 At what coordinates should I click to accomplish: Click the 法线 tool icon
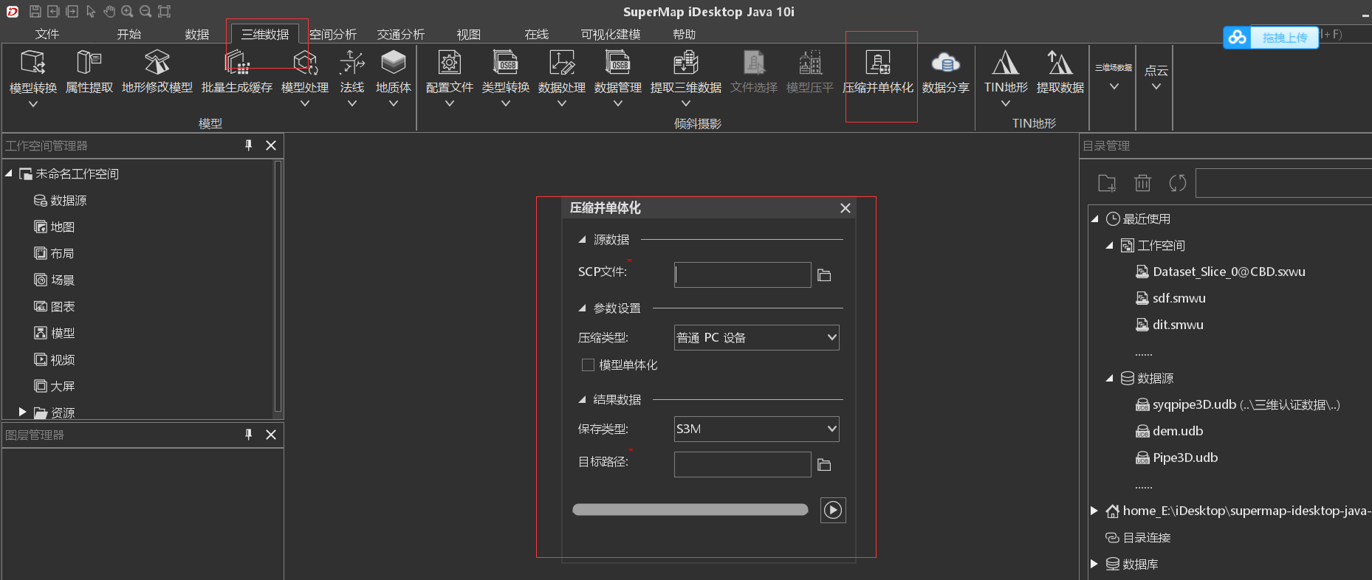(352, 62)
